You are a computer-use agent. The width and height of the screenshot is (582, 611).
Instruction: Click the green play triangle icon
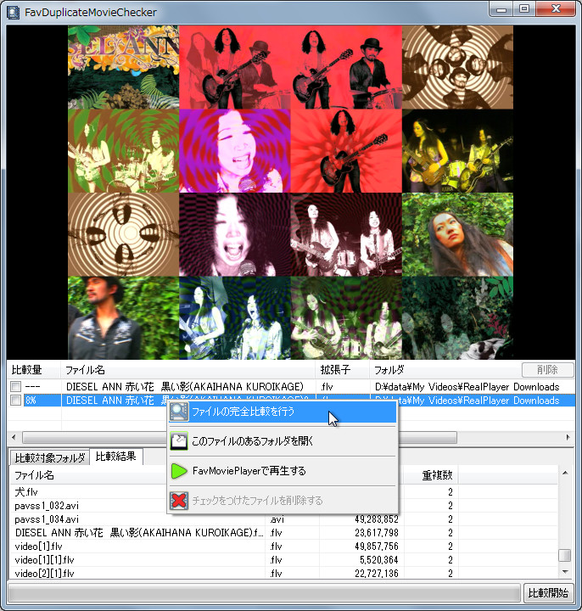click(179, 471)
